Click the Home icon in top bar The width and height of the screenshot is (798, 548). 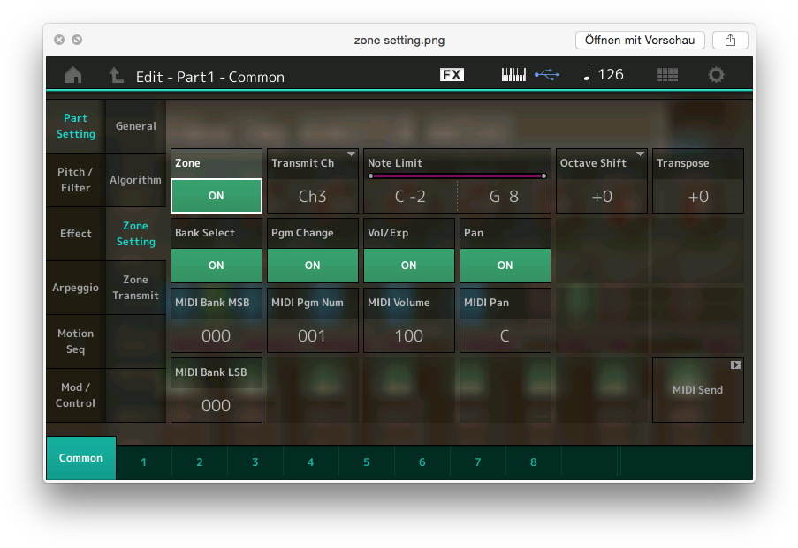[x=73, y=76]
